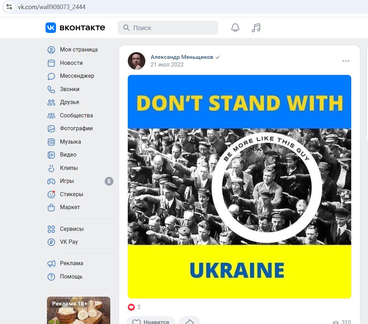Open the Игры section with 5 badge
368x324 pixels.
coord(80,181)
